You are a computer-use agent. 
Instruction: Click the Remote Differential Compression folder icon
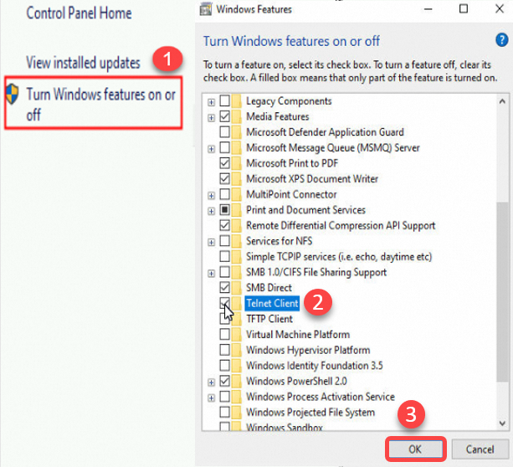tap(236, 225)
